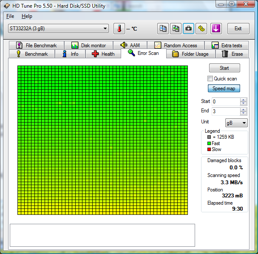The image size is (258, 254).
Task: Click the Start position input field
Action: (226, 102)
